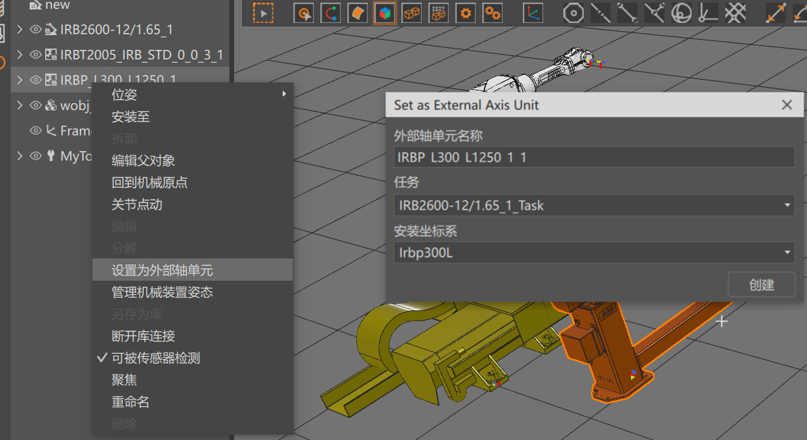Click the tool icon in the MyTo row
The width and height of the screenshot is (807, 440).
pos(51,155)
